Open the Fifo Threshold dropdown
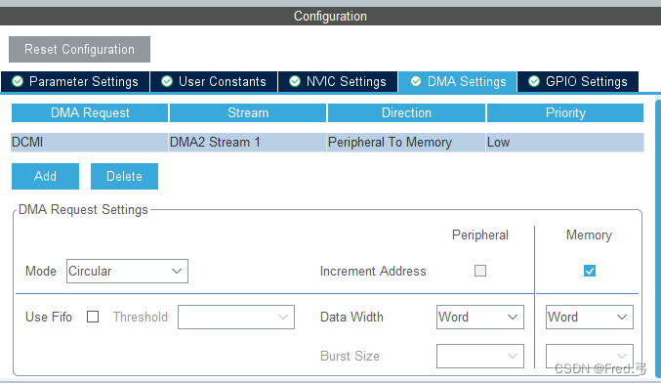 (236, 317)
